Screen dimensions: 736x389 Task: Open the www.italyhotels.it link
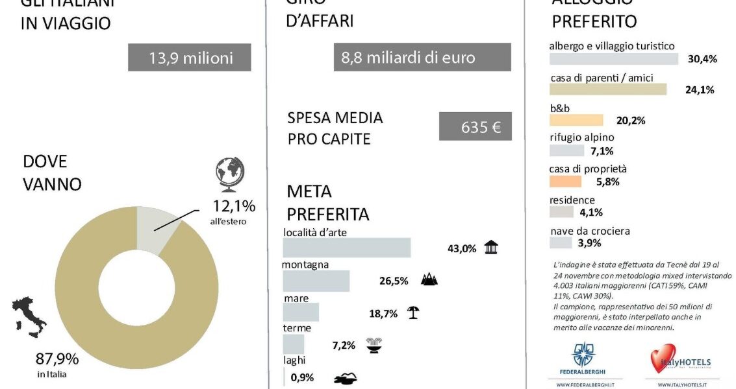(x=683, y=384)
